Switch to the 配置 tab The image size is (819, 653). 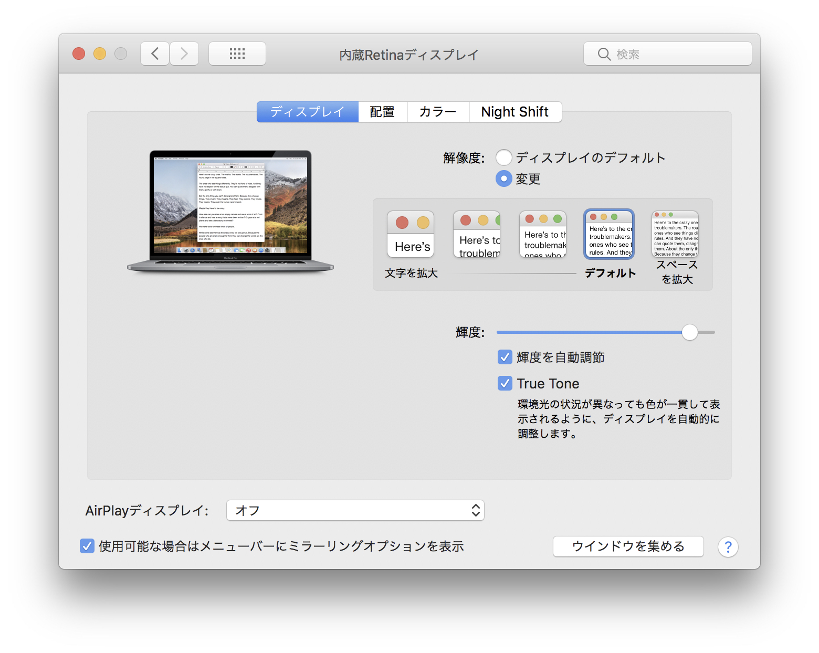pos(382,112)
